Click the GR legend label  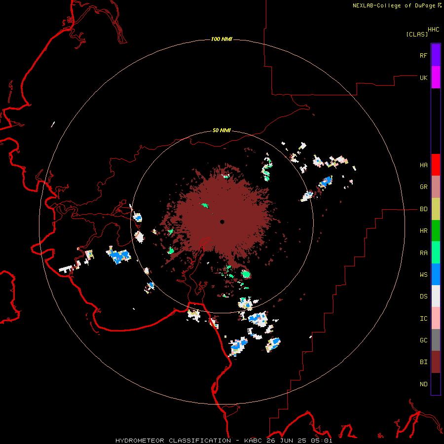tap(423, 187)
